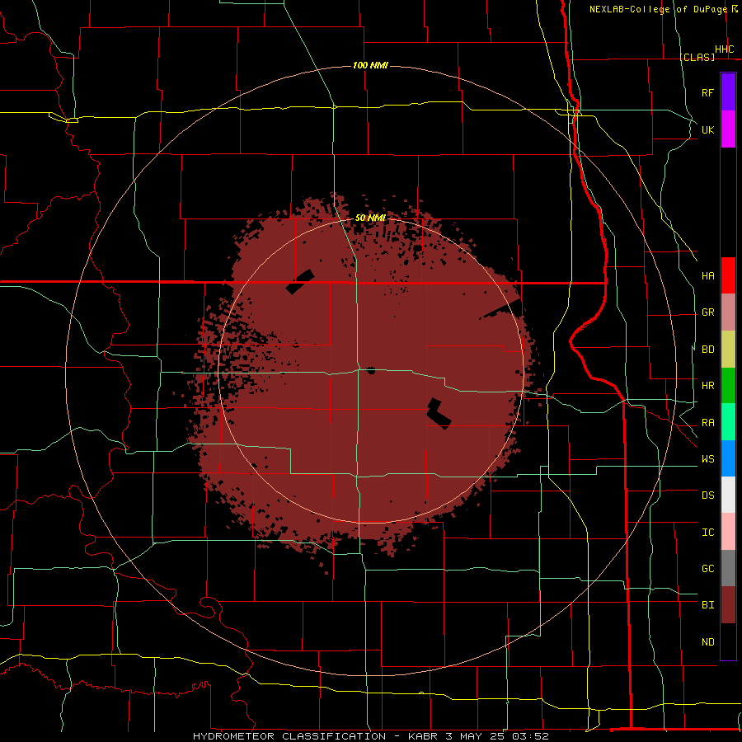
Task: Click the WS blue legend swatch
Action: [x=728, y=458]
